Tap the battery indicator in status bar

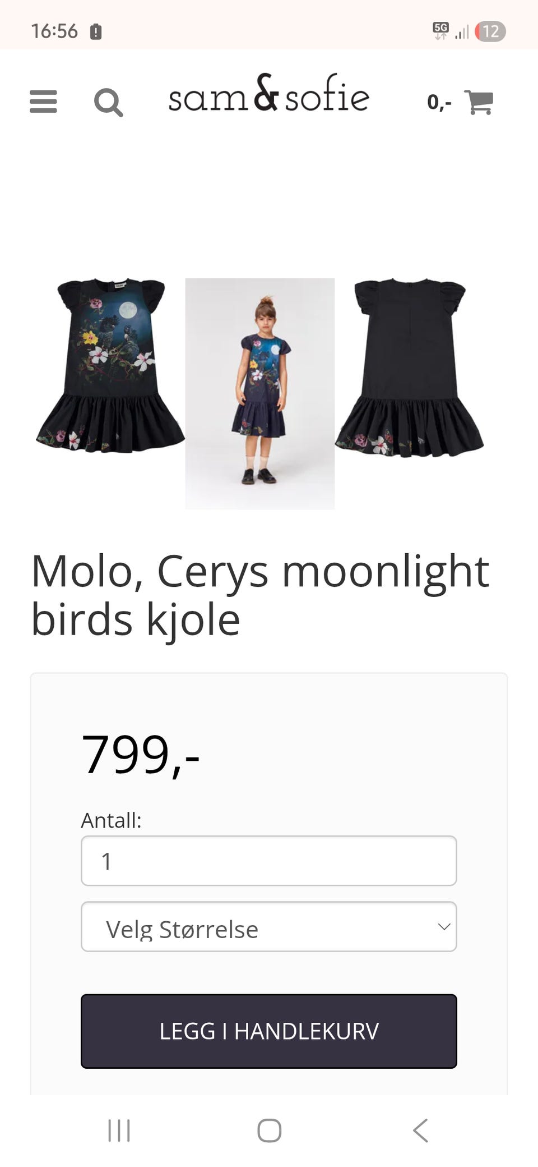click(x=490, y=31)
